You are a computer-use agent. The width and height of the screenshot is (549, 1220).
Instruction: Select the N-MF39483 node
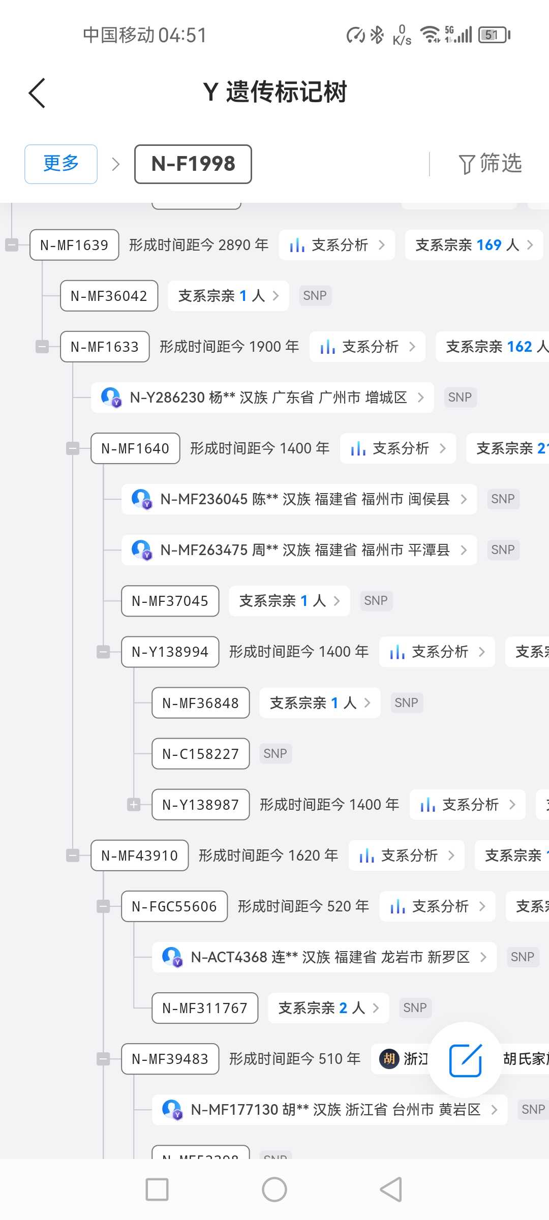coord(170,1059)
